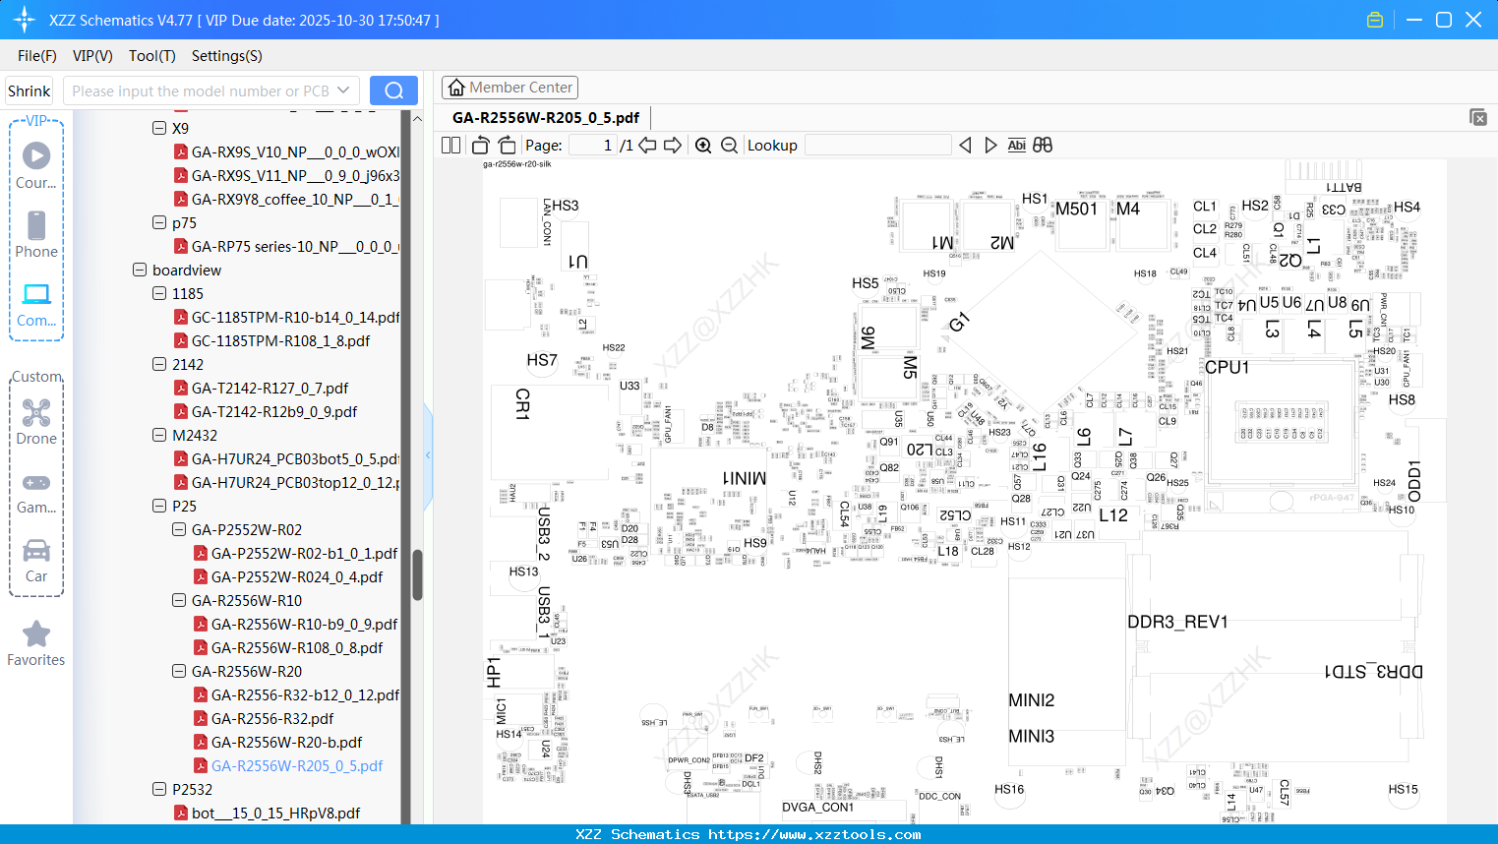Viewport: 1498px width, 844px height.
Task: Click the yellow briefcase icon in title bar
Action: (1375, 20)
